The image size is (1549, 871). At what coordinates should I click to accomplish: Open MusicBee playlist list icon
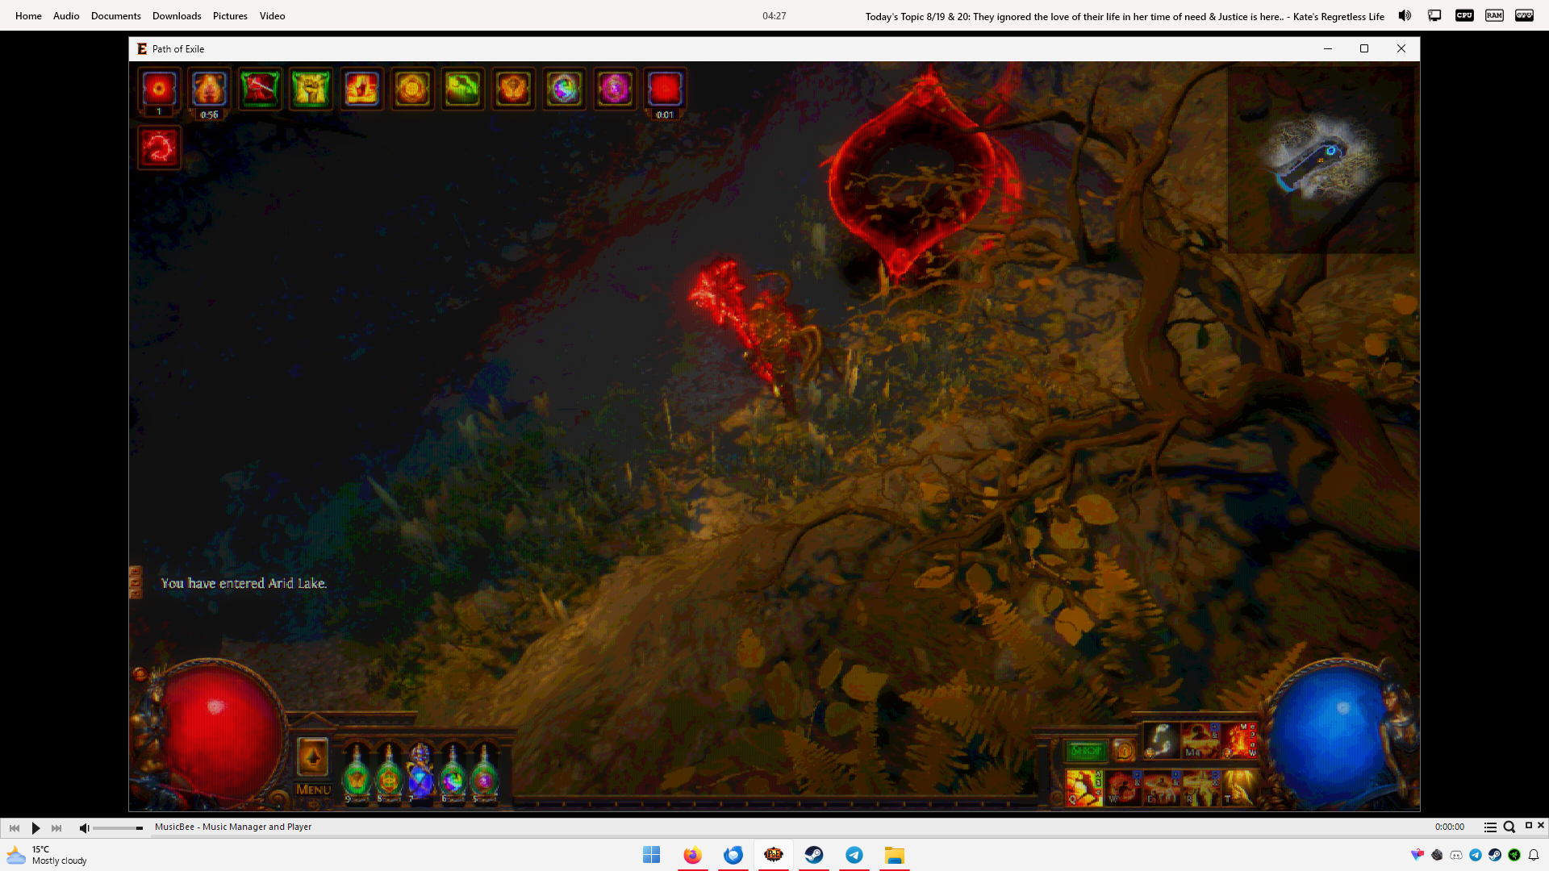click(1490, 827)
